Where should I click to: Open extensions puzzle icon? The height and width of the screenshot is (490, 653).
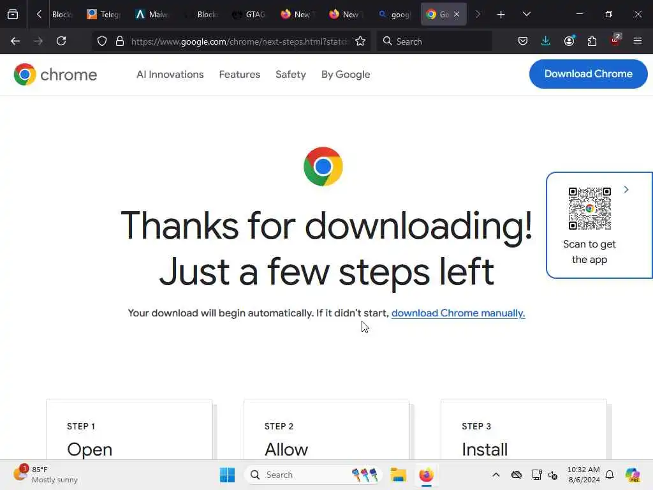(x=592, y=41)
